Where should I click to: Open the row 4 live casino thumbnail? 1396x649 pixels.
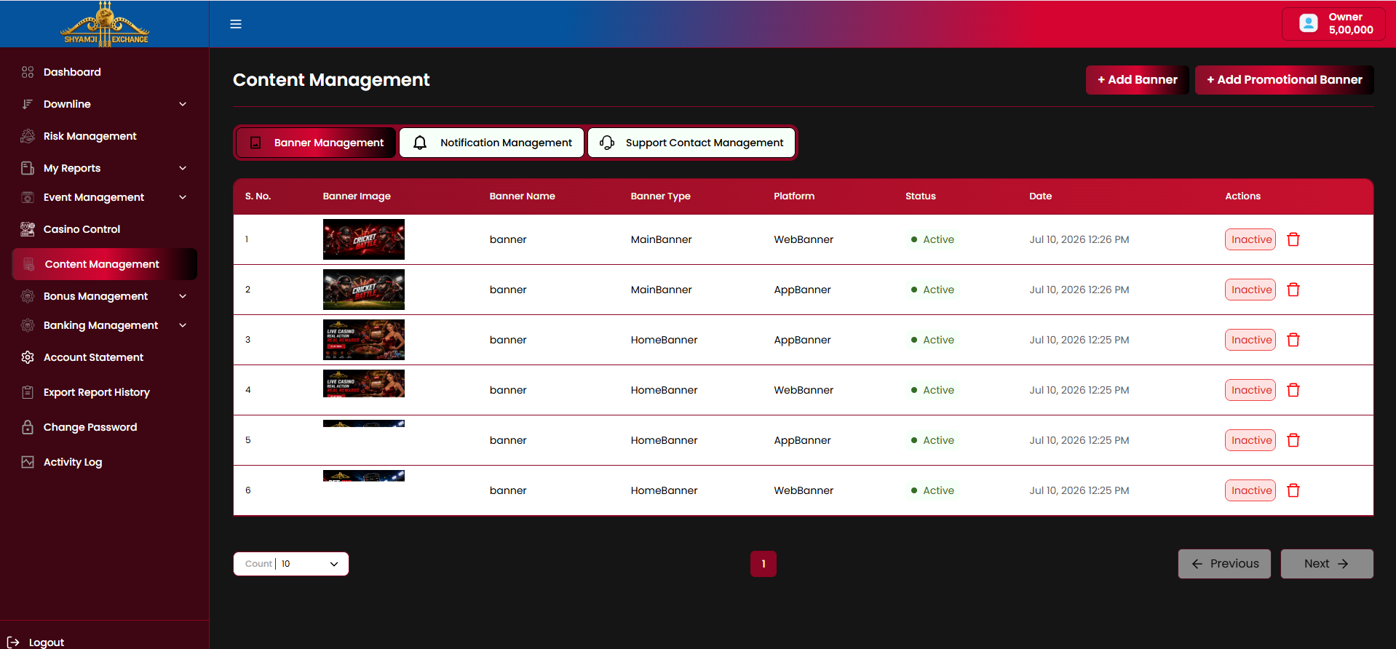tap(364, 383)
